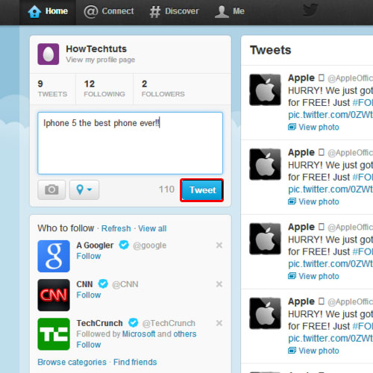Viewport: 373px width, 373px height.
Task: Click the @google handle
Action: pos(150,245)
